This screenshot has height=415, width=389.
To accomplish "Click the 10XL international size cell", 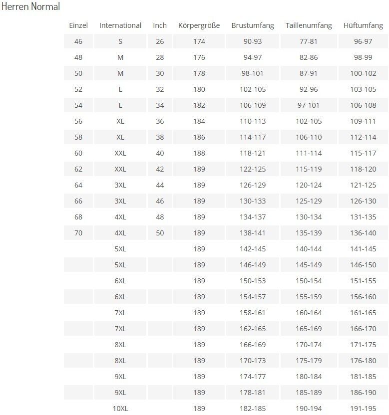I will tap(120, 408).
